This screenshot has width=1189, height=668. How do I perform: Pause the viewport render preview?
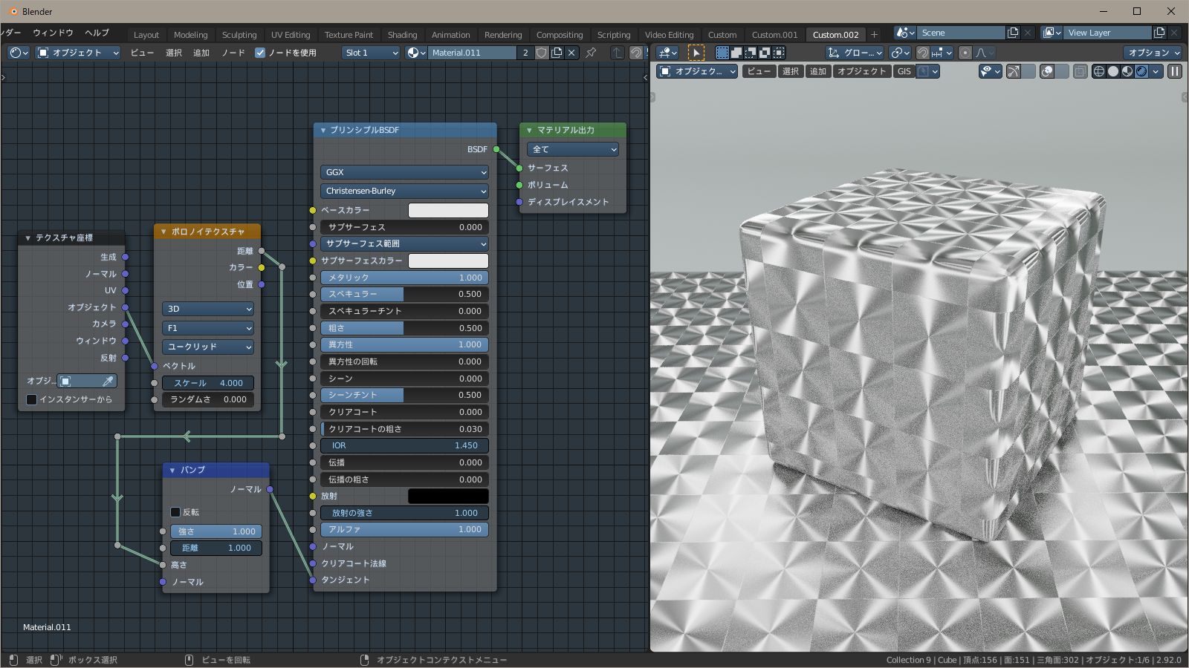(1175, 71)
